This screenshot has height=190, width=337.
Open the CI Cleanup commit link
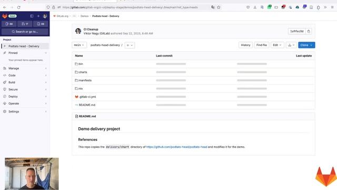[x=91, y=30]
